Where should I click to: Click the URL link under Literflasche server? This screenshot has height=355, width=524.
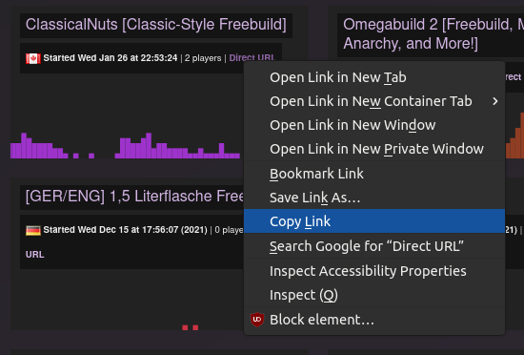[34, 255]
